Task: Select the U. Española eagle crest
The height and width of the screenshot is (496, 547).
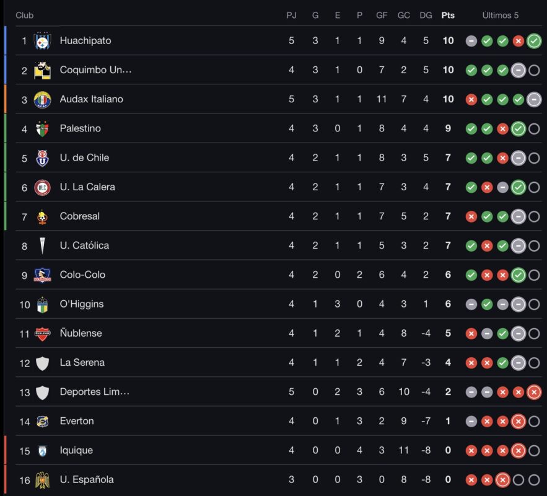Action: tap(43, 479)
